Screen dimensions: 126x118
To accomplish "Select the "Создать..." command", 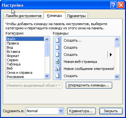I will point(84,41).
